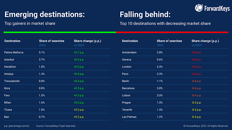Select the Tirana destination row
The image size is (232, 130).
(x=57, y=110)
